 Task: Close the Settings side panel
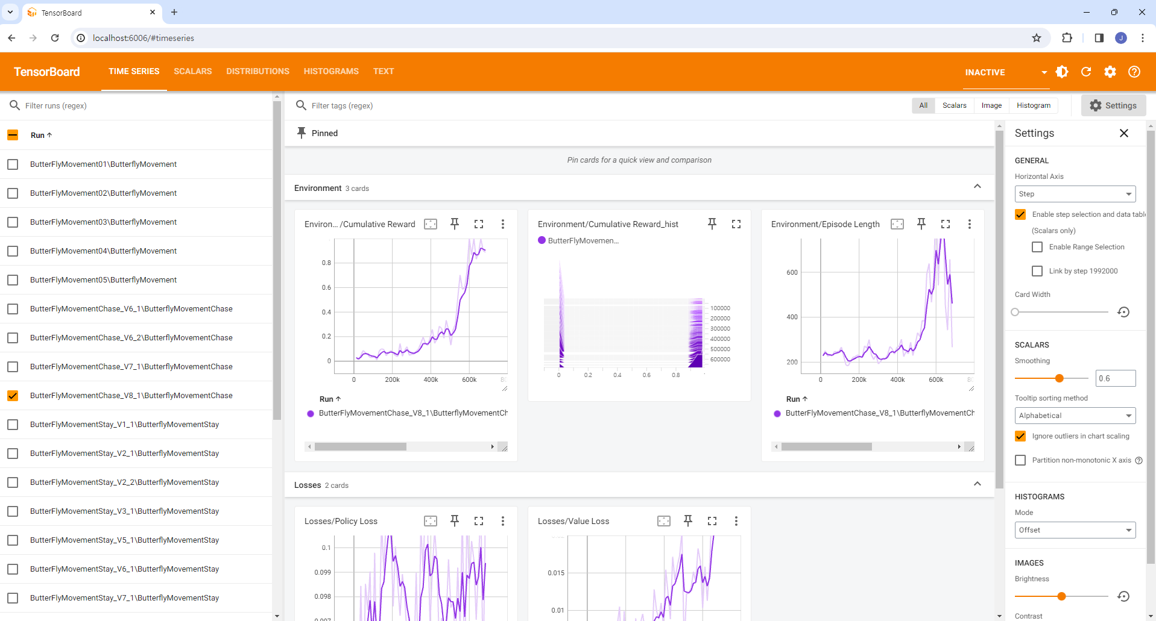1124,133
